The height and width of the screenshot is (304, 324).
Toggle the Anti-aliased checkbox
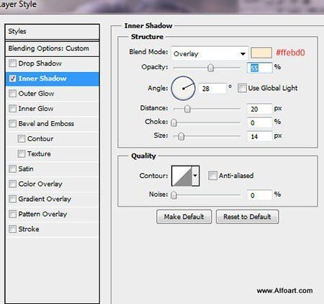point(212,176)
